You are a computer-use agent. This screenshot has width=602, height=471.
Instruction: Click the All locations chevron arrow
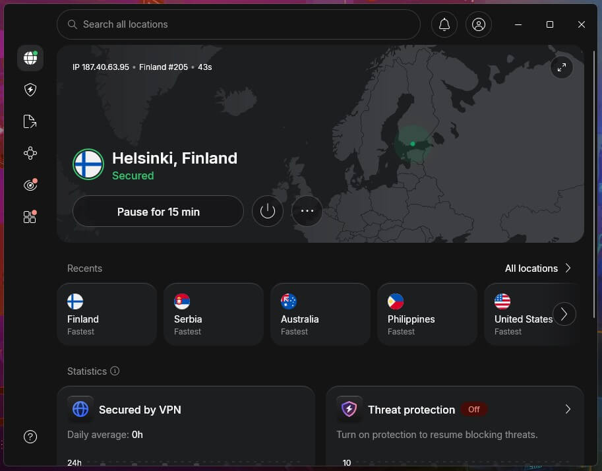point(568,268)
